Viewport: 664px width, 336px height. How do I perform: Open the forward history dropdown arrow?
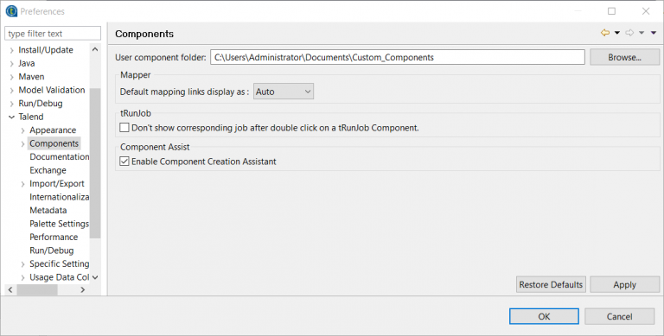pyautogui.click(x=642, y=33)
